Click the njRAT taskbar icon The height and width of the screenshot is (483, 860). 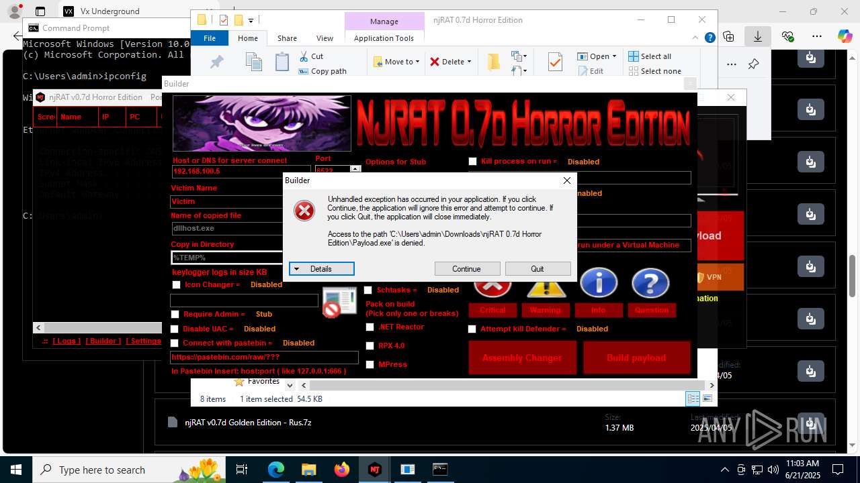point(374,470)
